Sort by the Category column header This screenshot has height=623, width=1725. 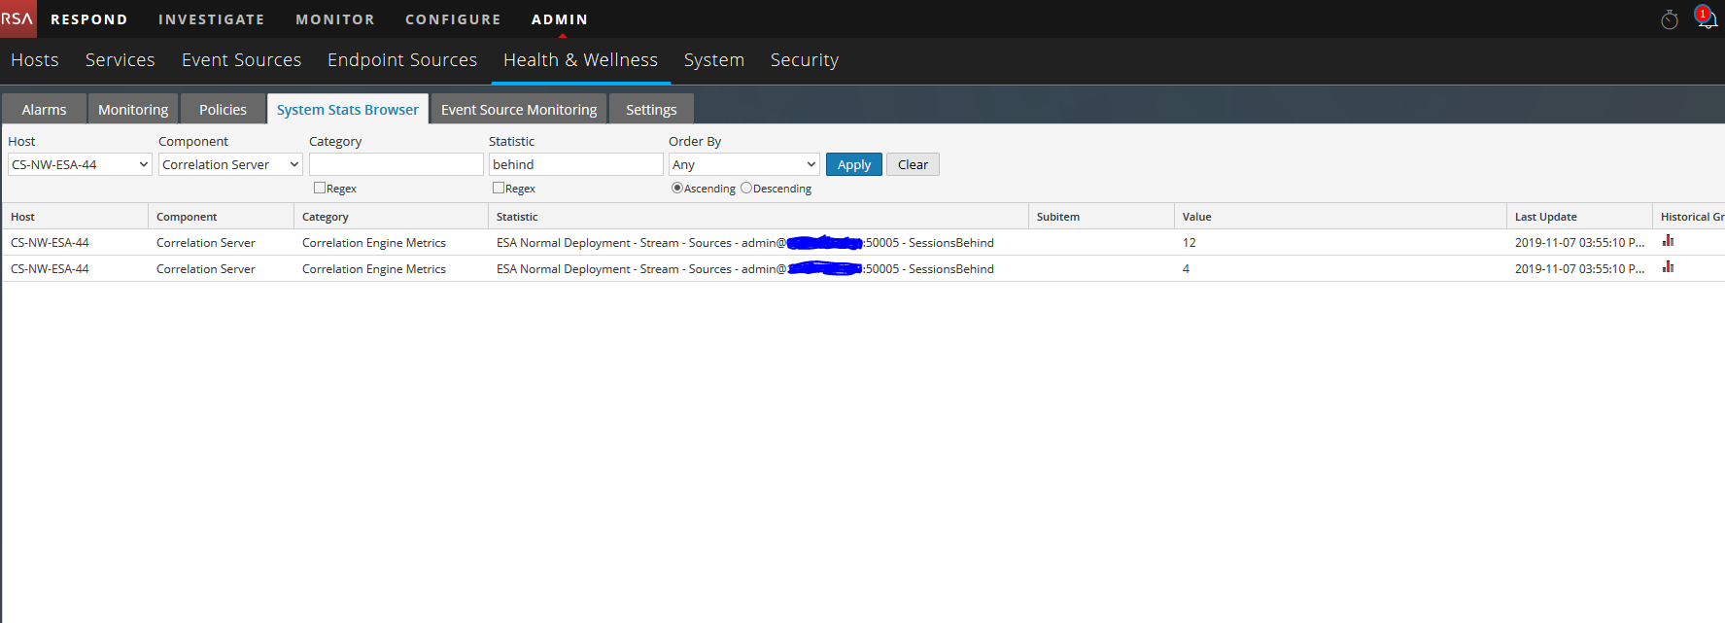(x=391, y=216)
